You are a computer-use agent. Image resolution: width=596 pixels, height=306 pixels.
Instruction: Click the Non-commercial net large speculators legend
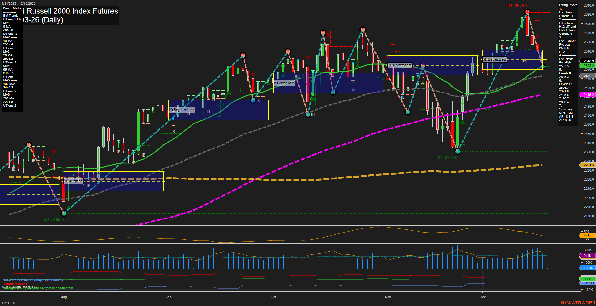tap(33, 280)
